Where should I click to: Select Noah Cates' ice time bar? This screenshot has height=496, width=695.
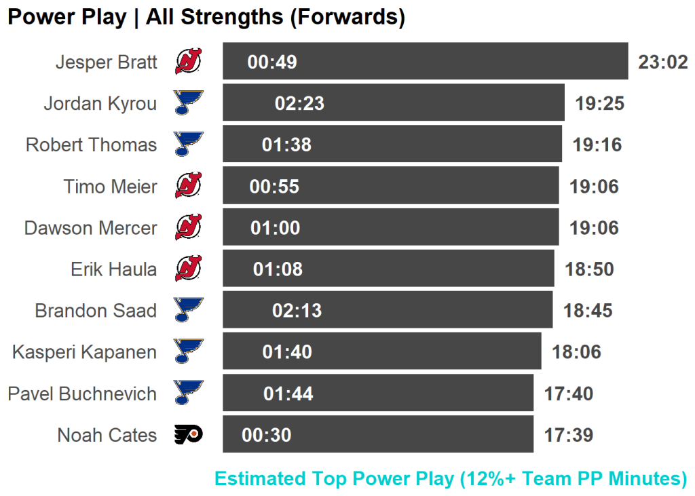377,434
